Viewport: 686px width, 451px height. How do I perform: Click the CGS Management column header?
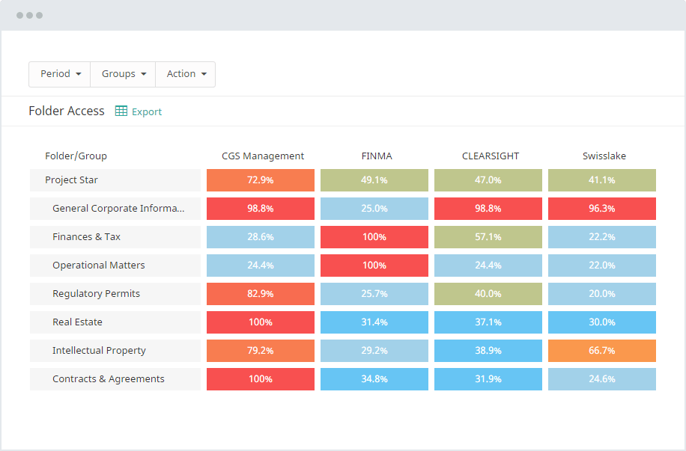[x=263, y=156]
